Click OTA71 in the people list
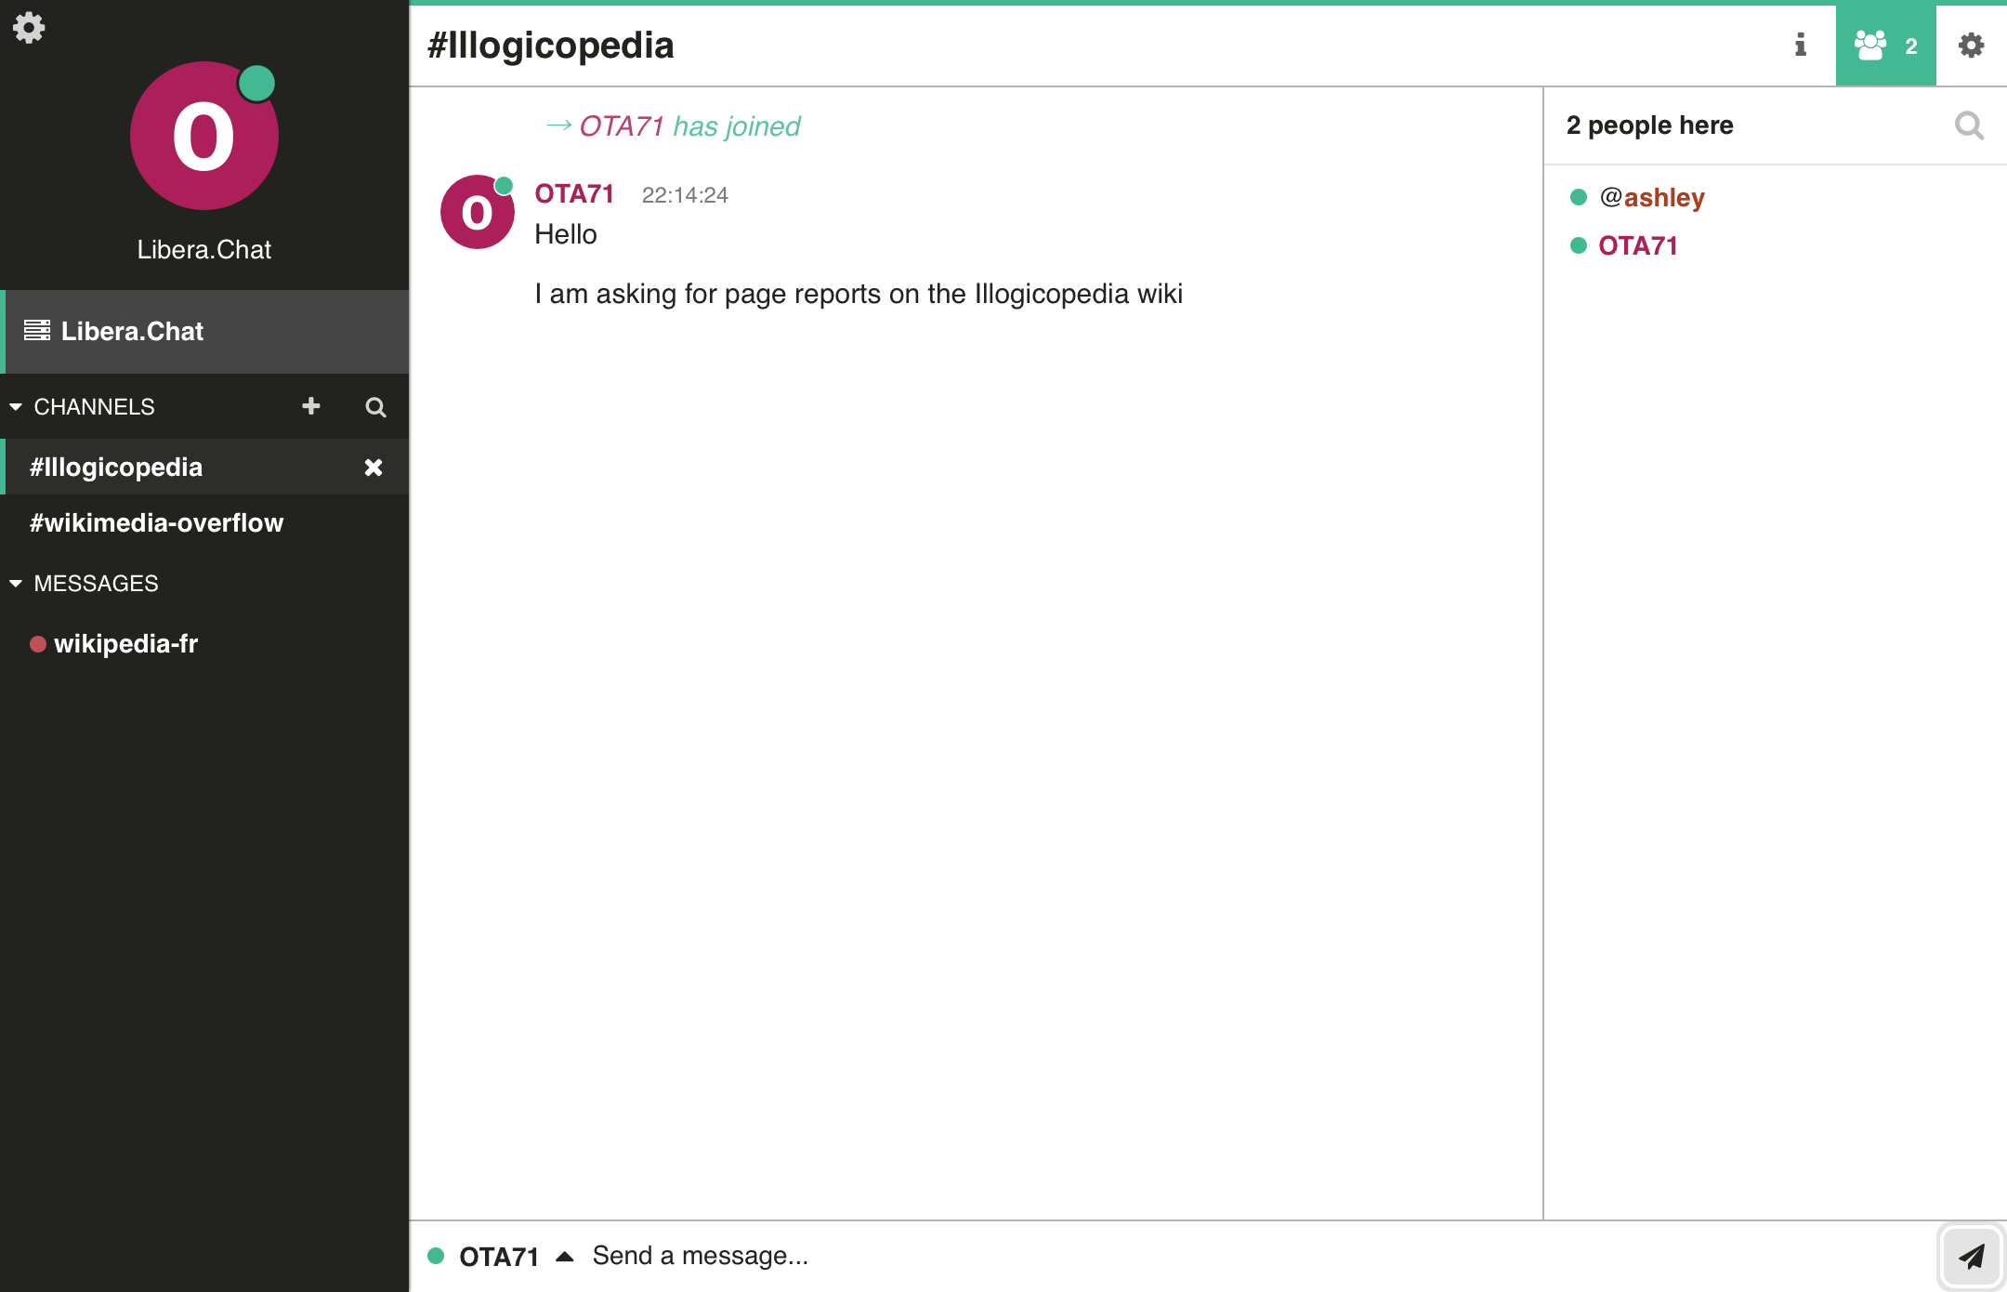This screenshot has width=2007, height=1292. click(x=1637, y=246)
